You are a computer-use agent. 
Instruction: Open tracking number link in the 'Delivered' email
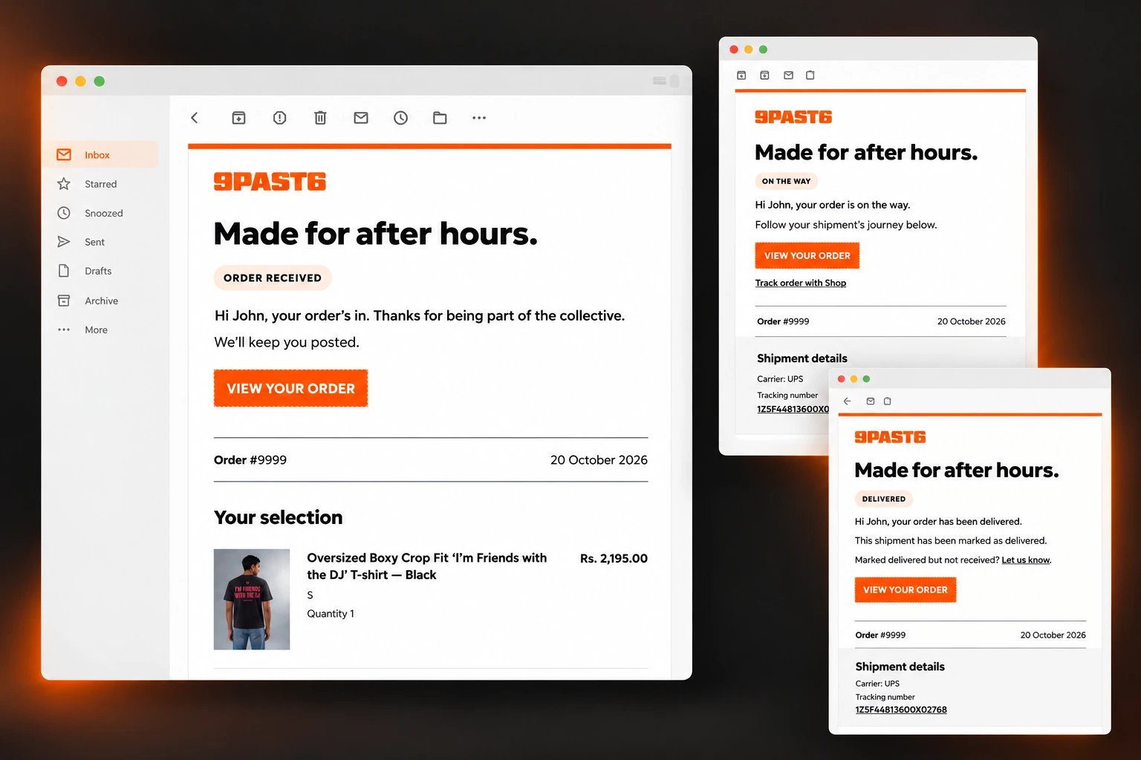click(x=901, y=710)
